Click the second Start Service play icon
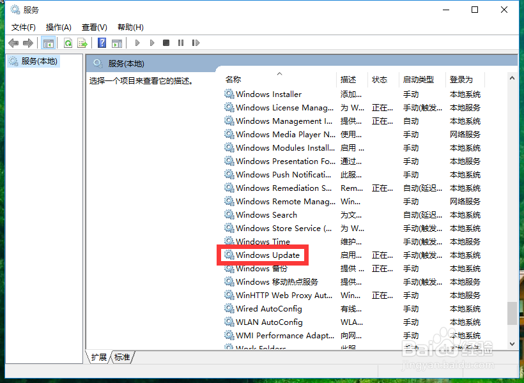The height and width of the screenshot is (383, 524). tap(152, 43)
